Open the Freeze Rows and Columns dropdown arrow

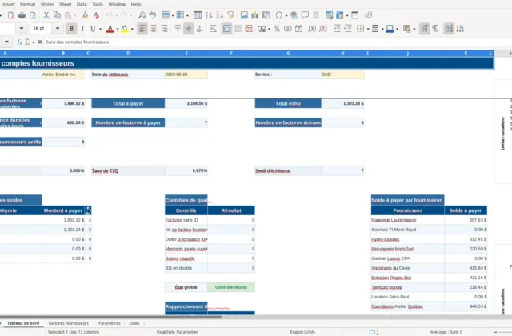[x=346, y=15]
